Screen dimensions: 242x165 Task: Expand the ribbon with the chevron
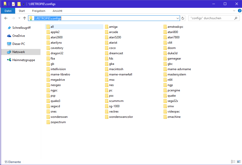pyautogui.click(x=234, y=11)
